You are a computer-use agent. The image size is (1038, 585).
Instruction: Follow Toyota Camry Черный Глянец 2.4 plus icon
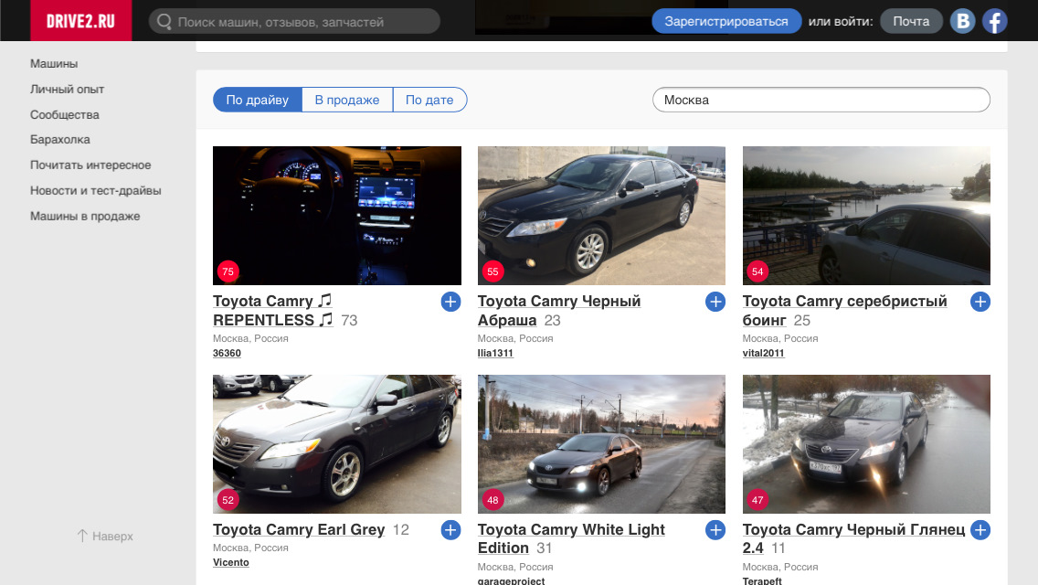click(x=980, y=530)
